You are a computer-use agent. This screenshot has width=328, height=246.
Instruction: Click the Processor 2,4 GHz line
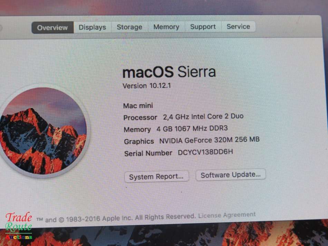[x=183, y=117]
